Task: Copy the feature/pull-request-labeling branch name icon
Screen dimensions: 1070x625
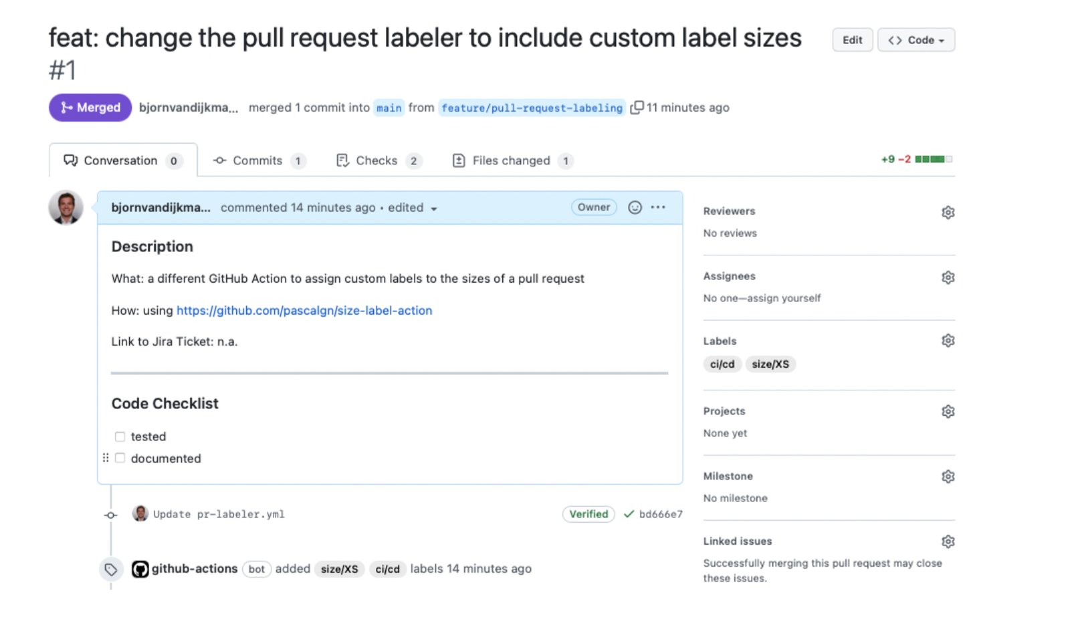Action: pos(637,108)
